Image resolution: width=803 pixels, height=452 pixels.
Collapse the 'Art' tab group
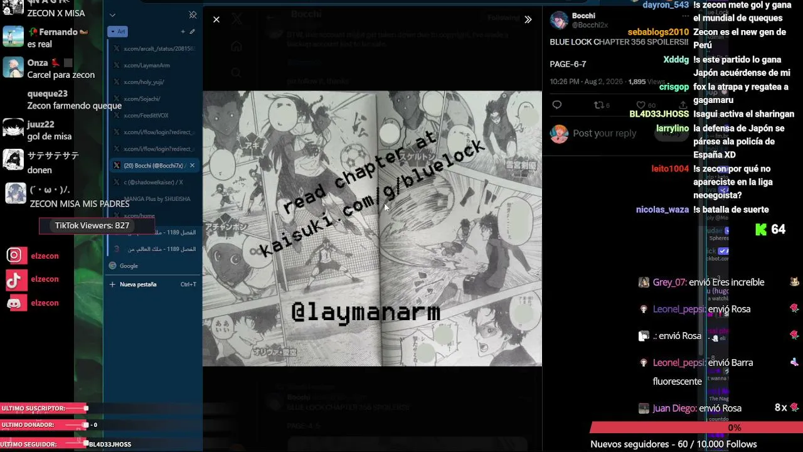tap(117, 31)
